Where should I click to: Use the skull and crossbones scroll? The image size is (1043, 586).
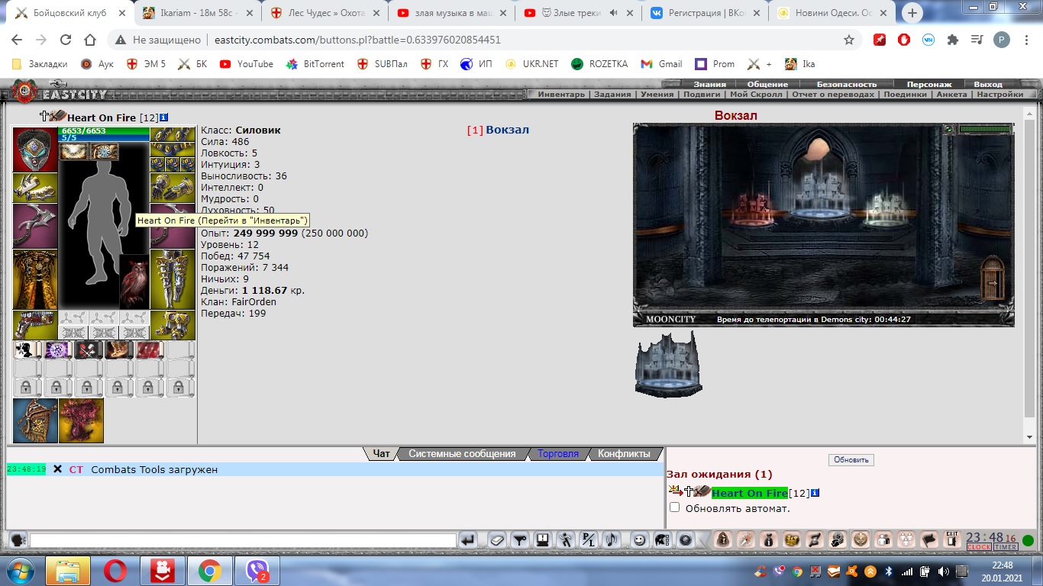[89, 350]
